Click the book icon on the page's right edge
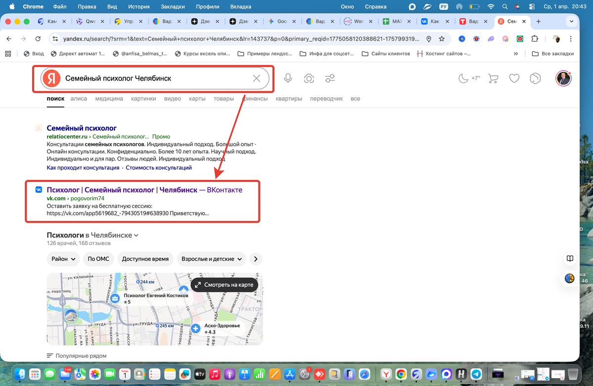The image size is (593, 386). click(x=569, y=258)
